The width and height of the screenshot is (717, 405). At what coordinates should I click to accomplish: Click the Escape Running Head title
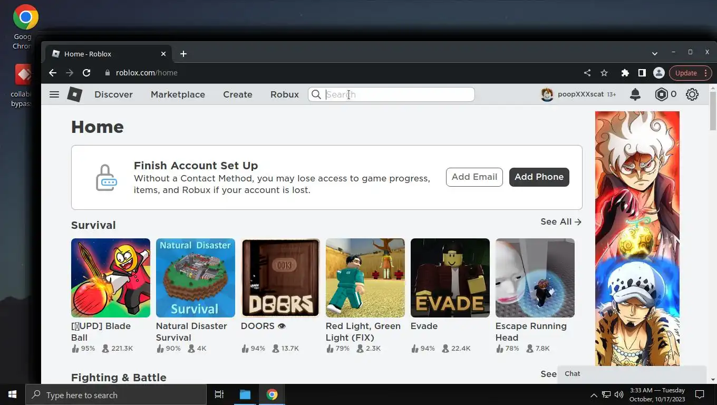coord(531,332)
